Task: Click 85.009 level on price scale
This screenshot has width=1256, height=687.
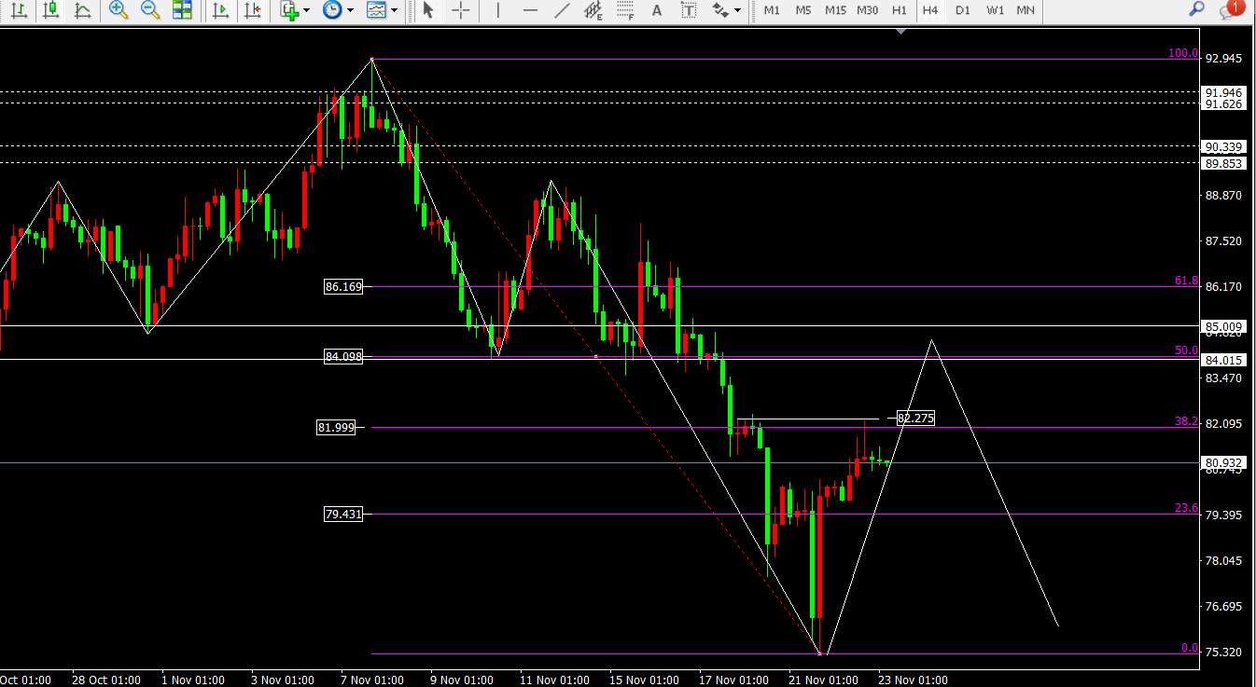Action: [x=1223, y=326]
